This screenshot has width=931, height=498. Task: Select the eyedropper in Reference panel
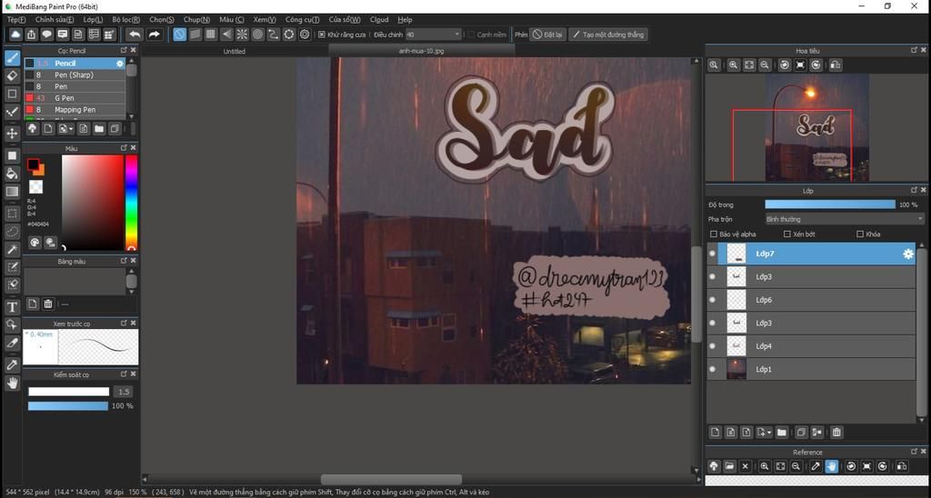[816, 466]
